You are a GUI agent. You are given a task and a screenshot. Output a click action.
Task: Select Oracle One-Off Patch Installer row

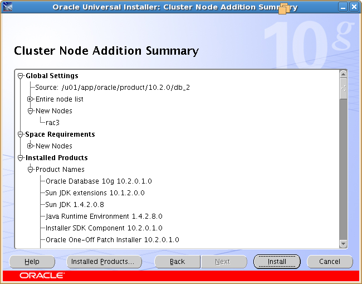112,240
